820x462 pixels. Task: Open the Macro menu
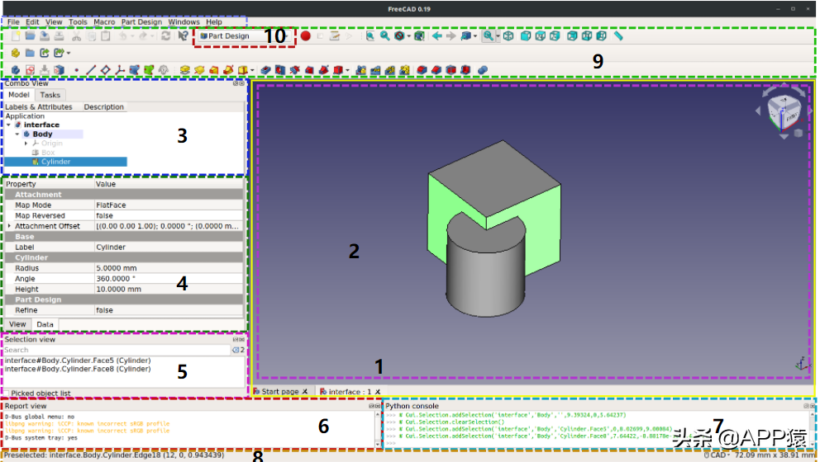point(104,22)
